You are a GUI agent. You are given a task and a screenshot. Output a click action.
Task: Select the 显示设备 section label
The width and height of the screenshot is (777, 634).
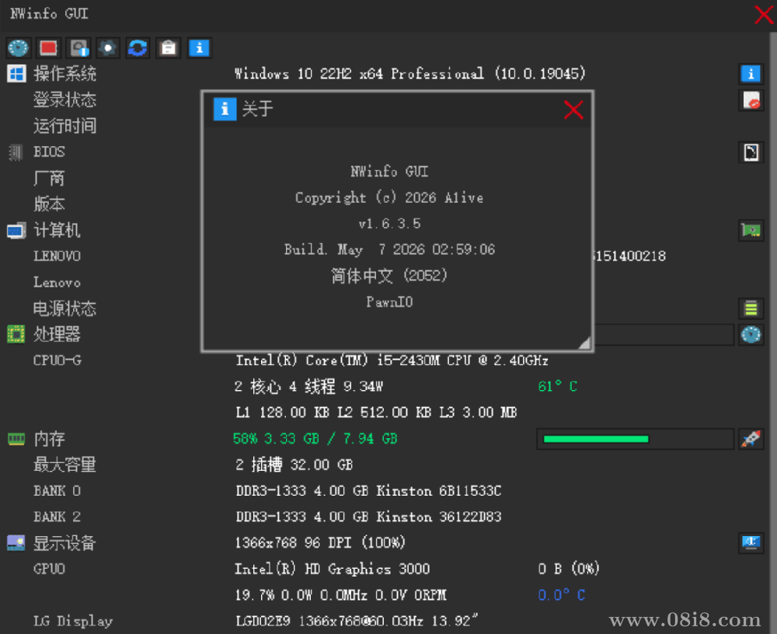click(65, 543)
